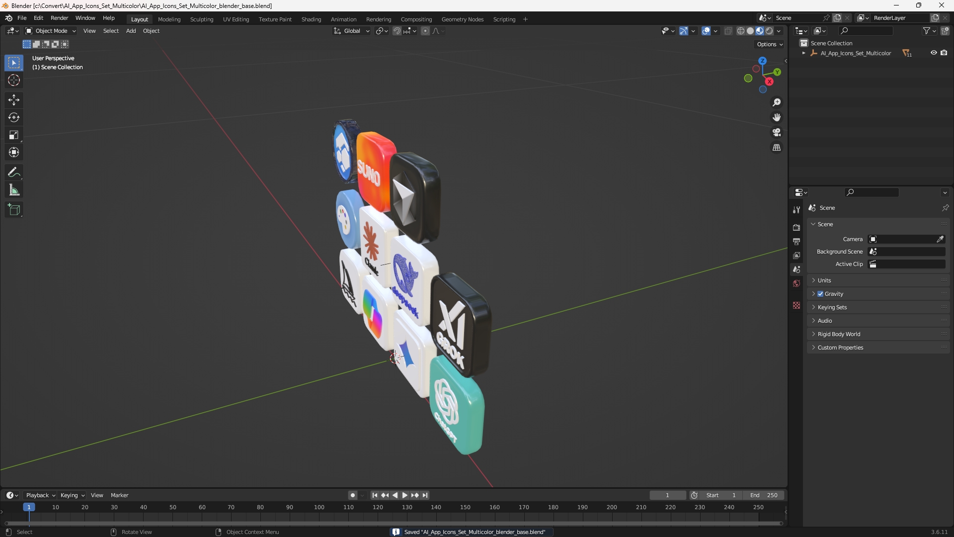Toggle proportional editing
The height and width of the screenshot is (537, 954).
click(x=425, y=31)
